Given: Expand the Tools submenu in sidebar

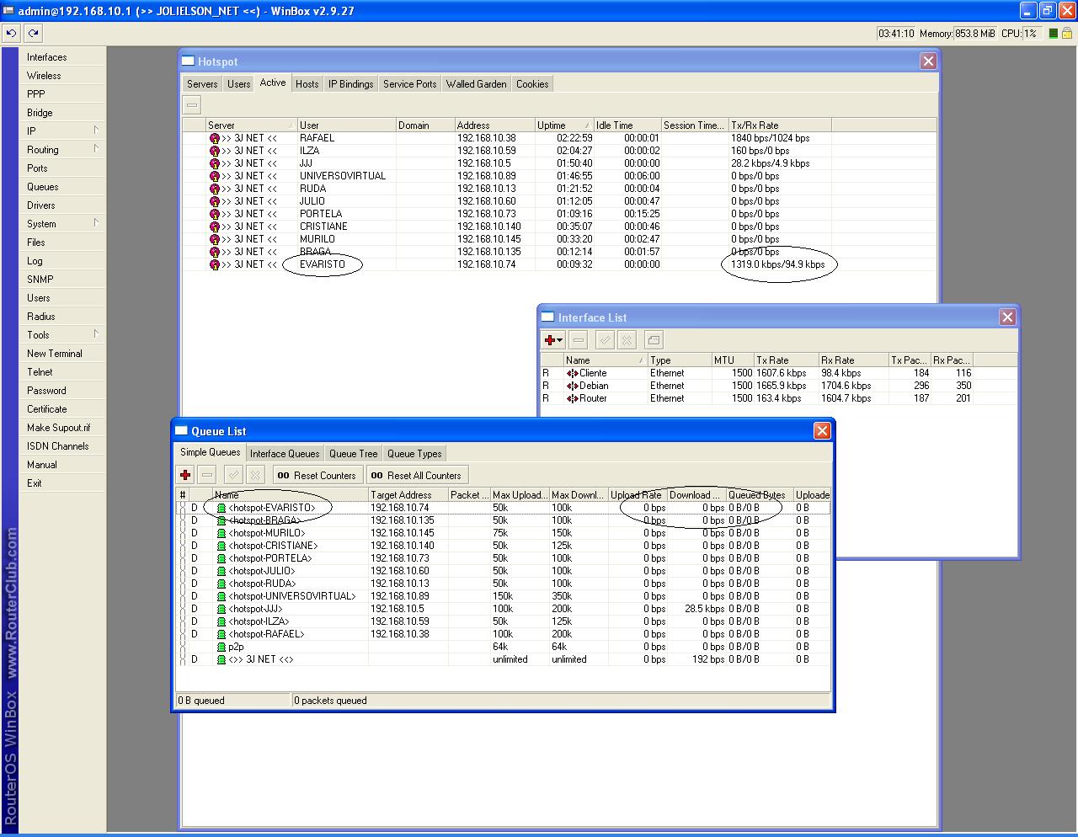Looking at the screenshot, I should [x=96, y=334].
